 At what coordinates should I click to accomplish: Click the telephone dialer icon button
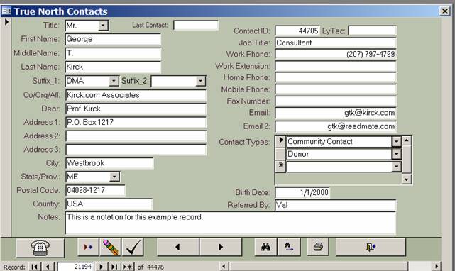tap(40, 248)
